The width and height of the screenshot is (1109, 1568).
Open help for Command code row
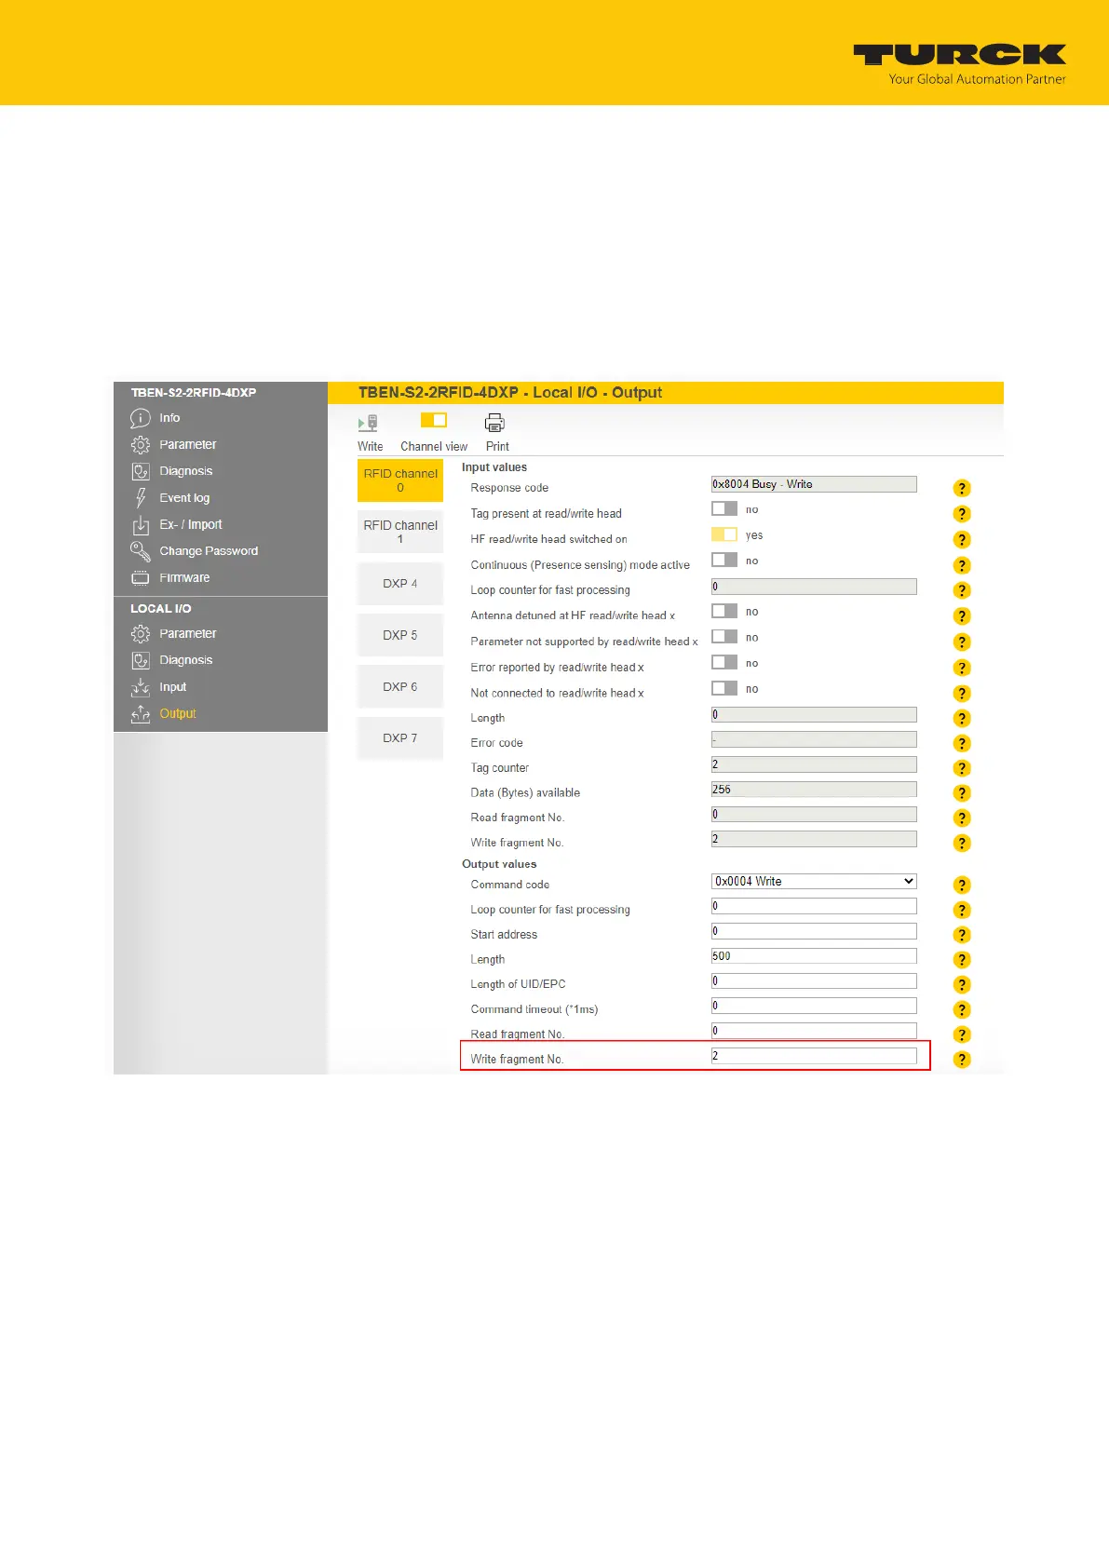[x=962, y=885]
